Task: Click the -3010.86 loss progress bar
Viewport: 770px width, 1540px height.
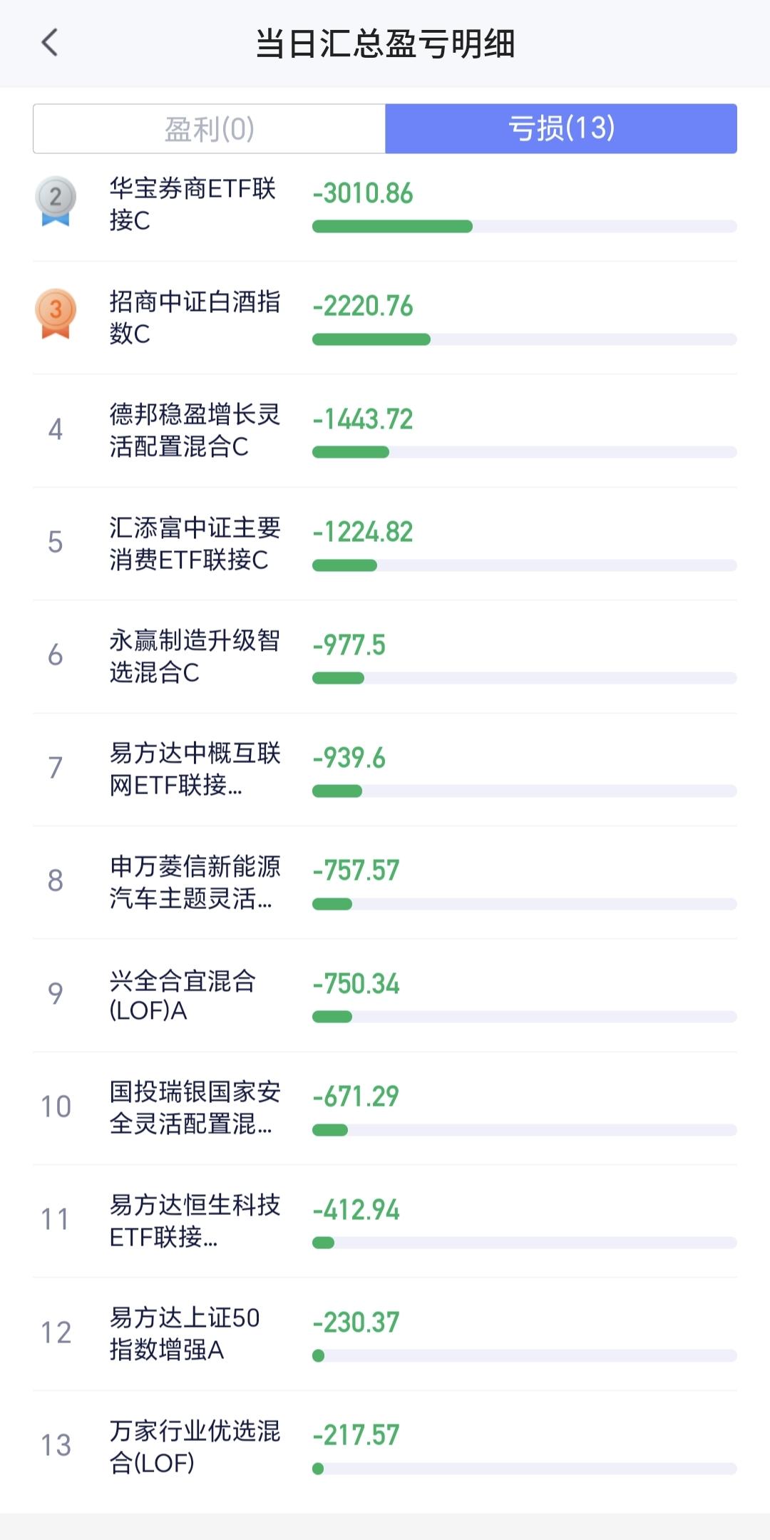Action: point(525,227)
